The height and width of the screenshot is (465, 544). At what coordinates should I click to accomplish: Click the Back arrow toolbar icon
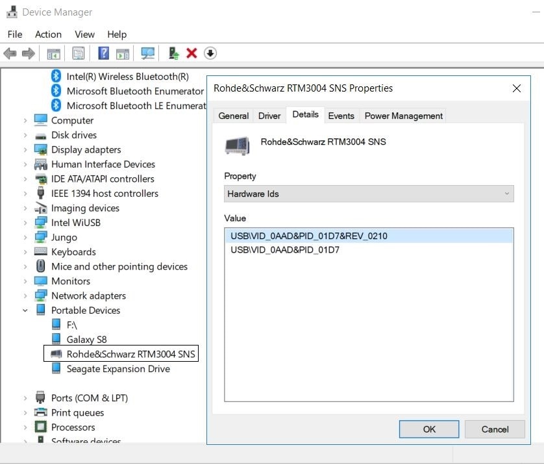[10, 53]
